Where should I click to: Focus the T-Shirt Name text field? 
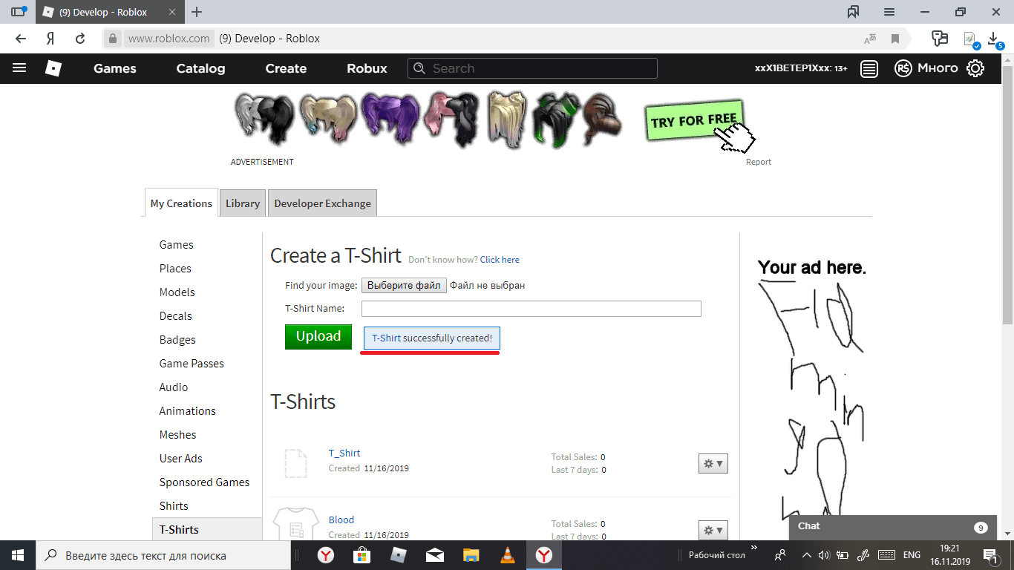pos(531,309)
